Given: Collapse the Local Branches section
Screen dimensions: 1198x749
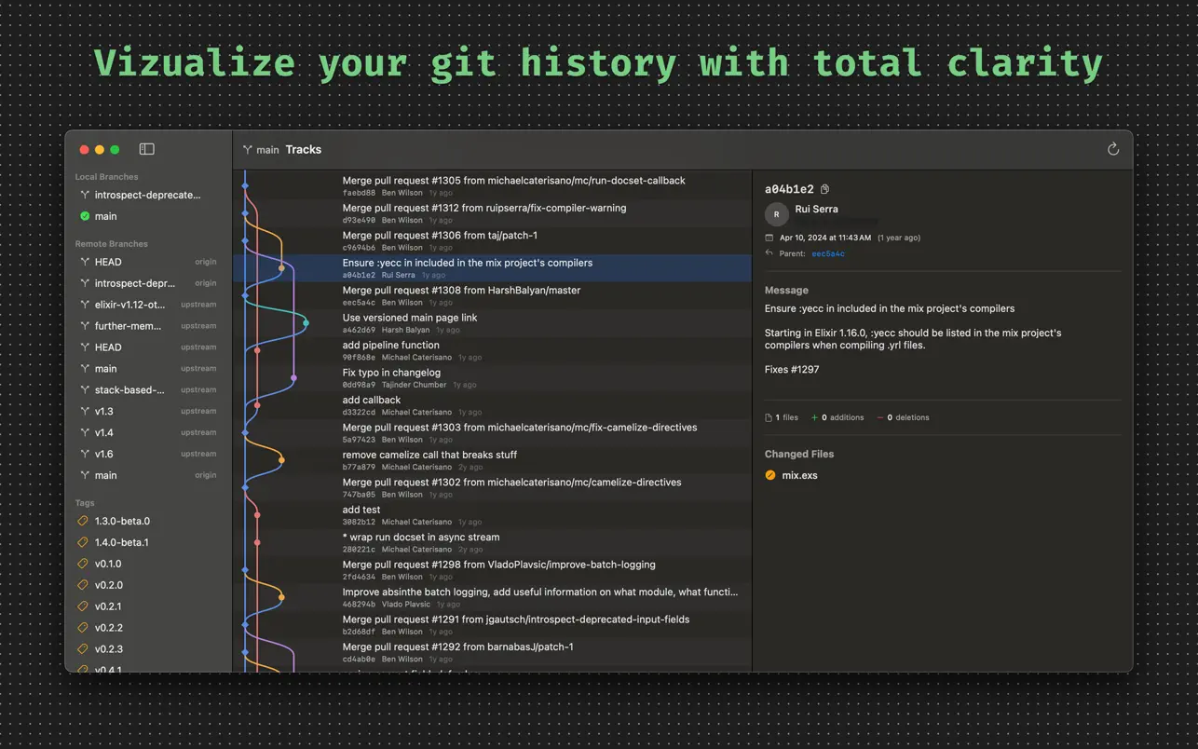Looking at the screenshot, I should (x=105, y=176).
